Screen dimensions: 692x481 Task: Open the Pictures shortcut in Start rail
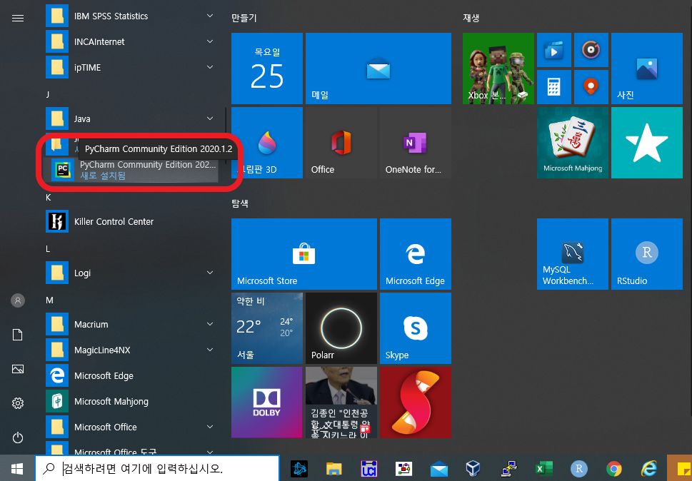18,369
